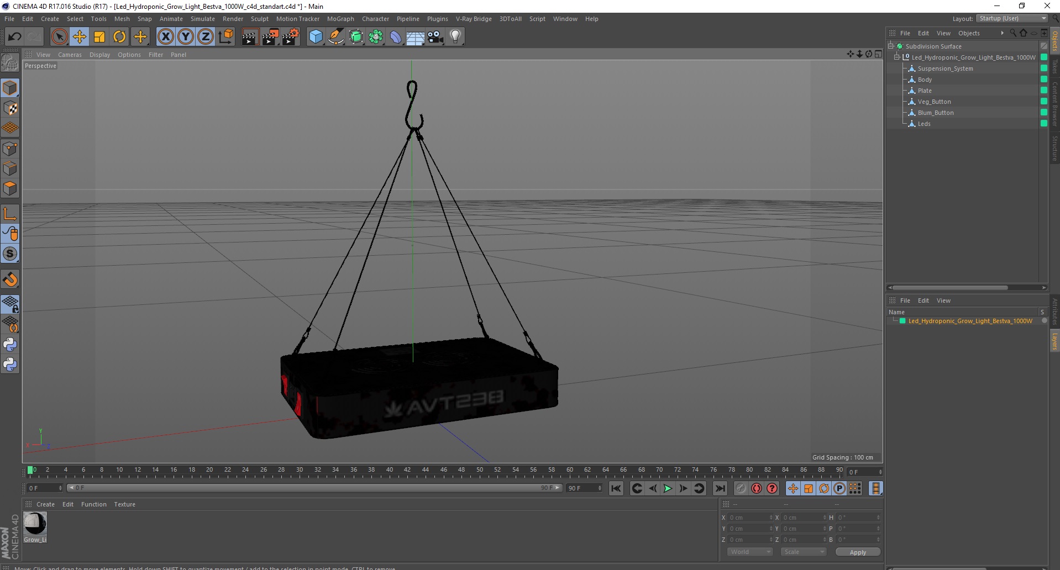Add a Light object
Viewport: 1060px width, 570px height.
point(455,37)
